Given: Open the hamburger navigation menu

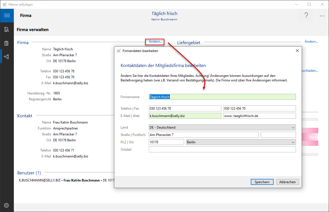Looking at the screenshot, I should (7, 16).
